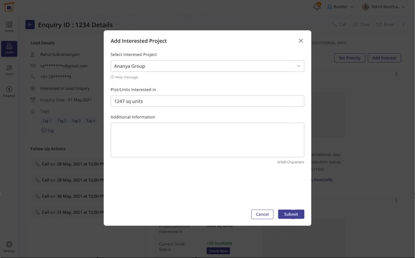Close the Add Interested Project dialog
The width and height of the screenshot is (415, 258).
click(301, 41)
